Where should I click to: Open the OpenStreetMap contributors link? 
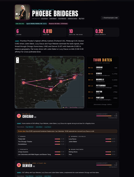(x=73, y=107)
